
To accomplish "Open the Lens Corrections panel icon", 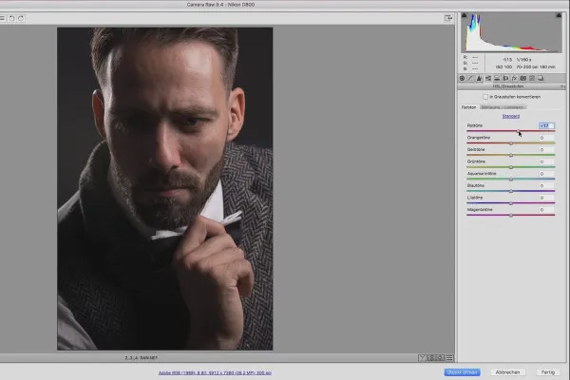I will coord(505,78).
